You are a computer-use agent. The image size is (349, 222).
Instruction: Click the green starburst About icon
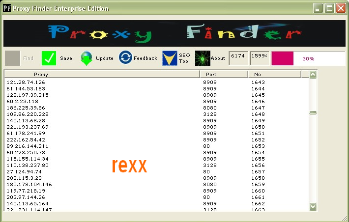pyautogui.click(x=203, y=58)
